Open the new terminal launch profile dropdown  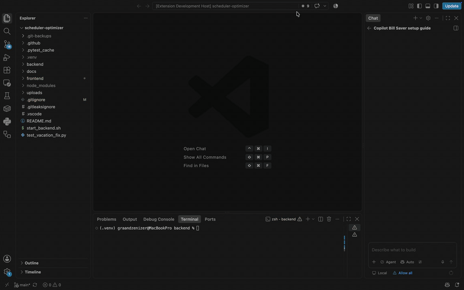tap(313, 219)
